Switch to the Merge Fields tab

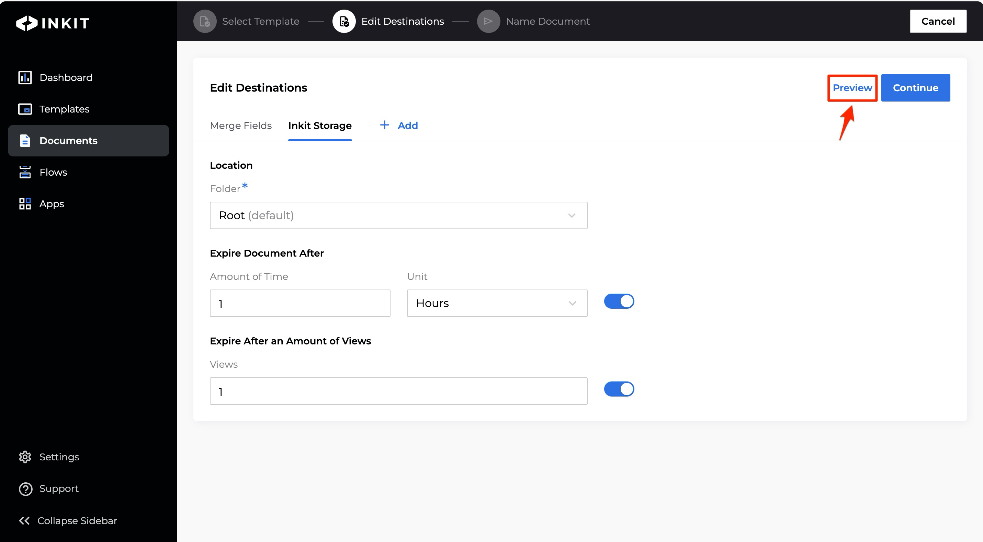tap(241, 126)
